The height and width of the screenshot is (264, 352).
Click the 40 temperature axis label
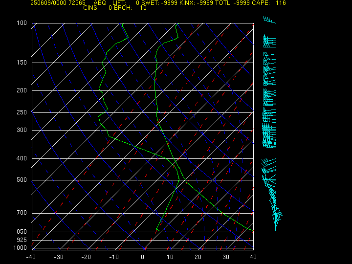[253, 257]
